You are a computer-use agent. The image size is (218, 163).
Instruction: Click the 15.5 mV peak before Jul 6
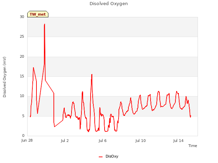tap(92, 75)
